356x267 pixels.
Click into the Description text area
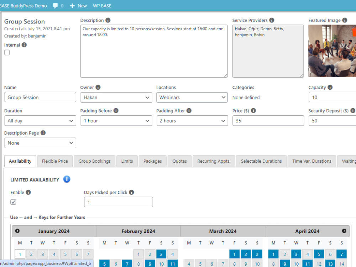coord(154,51)
